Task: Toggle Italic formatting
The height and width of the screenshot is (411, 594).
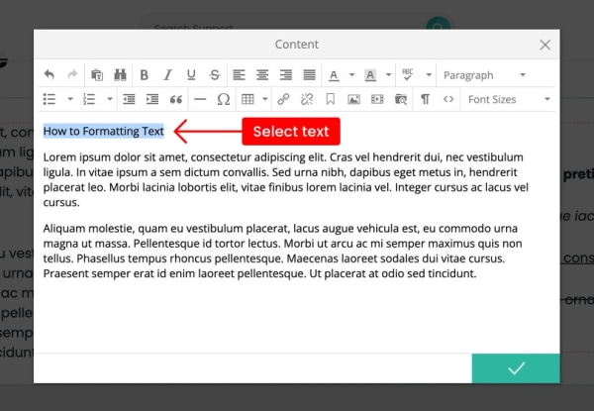Action: 167,75
